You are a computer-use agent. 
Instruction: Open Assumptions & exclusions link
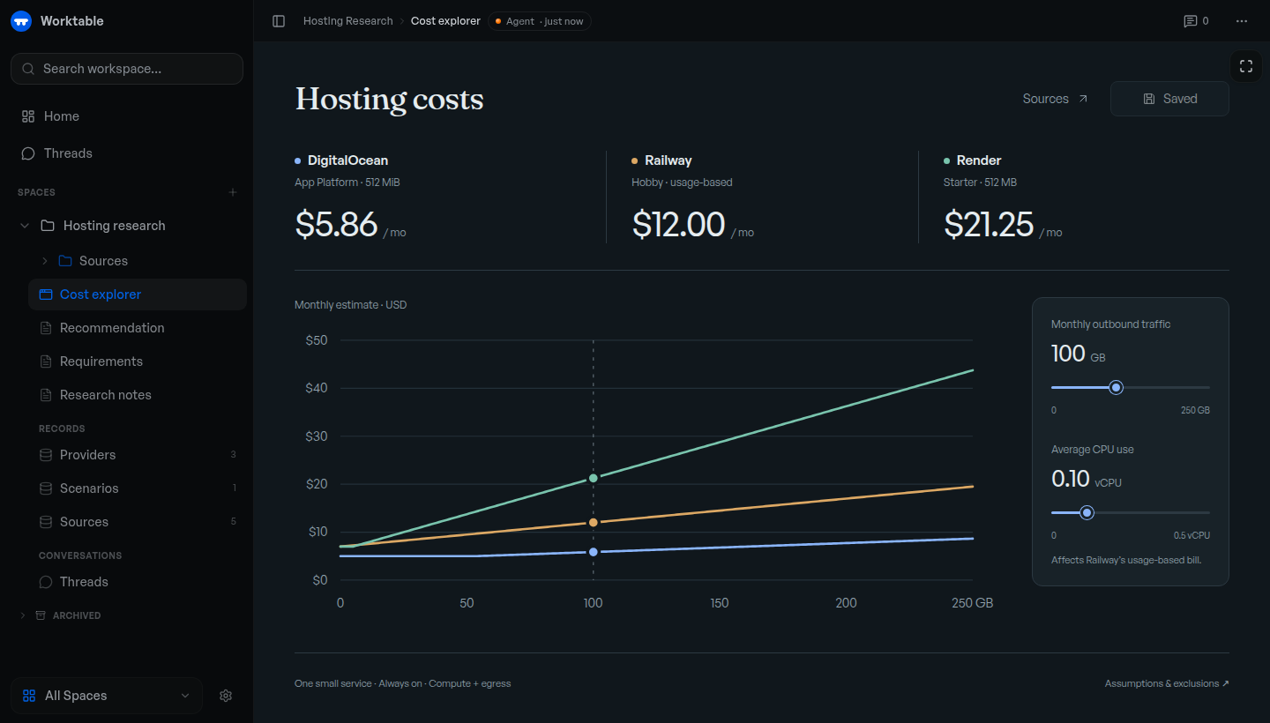[1167, 683]
